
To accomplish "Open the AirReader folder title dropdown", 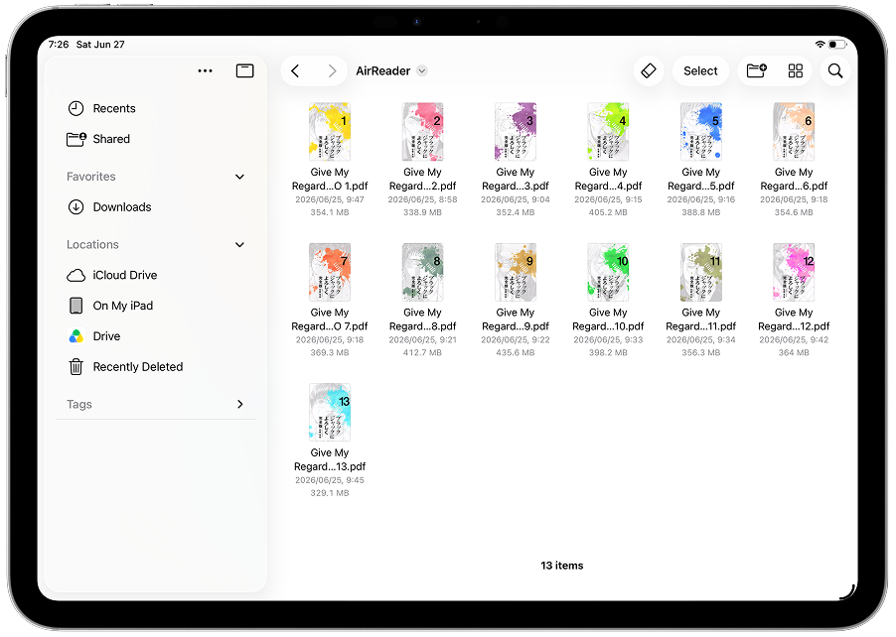I will 422,70.
